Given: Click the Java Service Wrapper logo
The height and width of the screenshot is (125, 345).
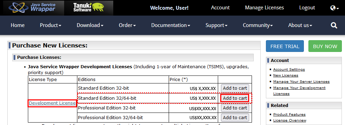Looking at the screenshot, I should (32, 8).
